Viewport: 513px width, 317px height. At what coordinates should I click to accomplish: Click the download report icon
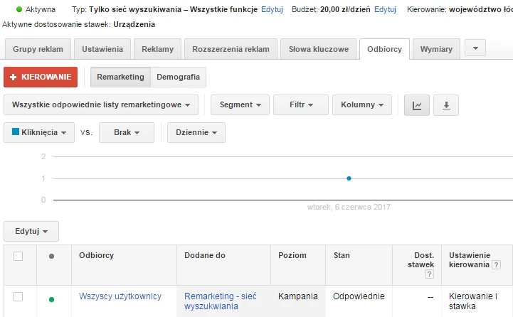tap(446, 105)
